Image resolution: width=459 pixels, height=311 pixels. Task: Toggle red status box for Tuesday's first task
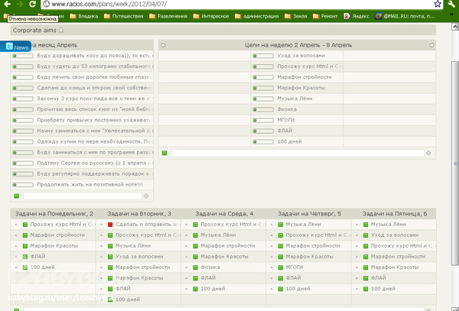pyautogui.click(x=110, y=225)
